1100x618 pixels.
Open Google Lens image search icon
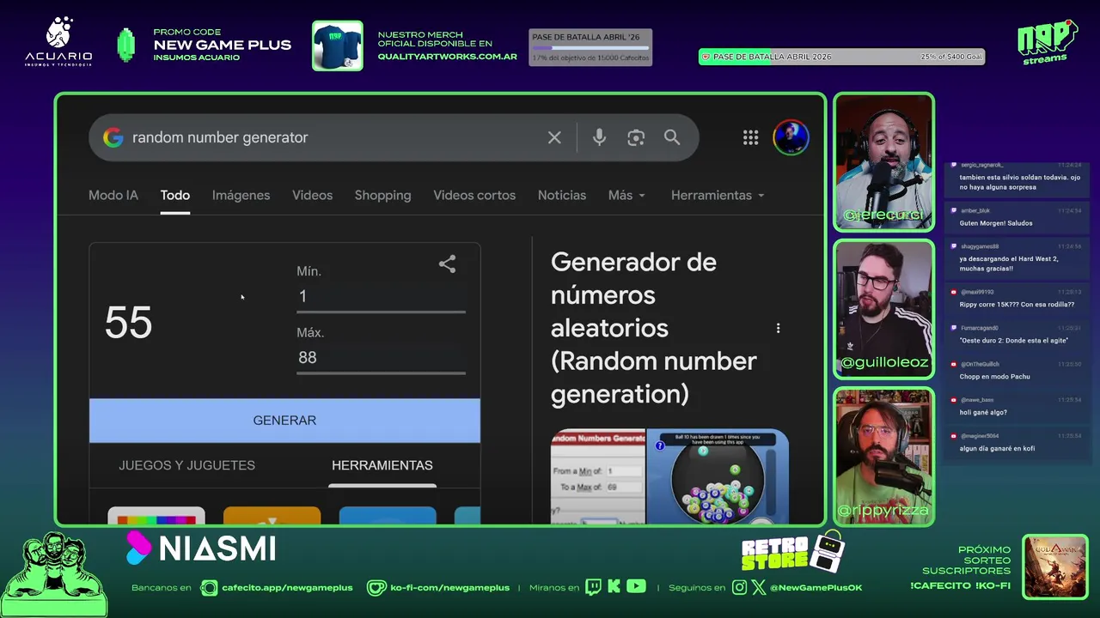point(636,137)
